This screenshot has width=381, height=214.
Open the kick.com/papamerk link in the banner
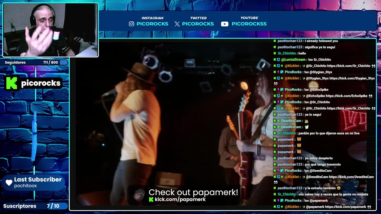pos(180,200)
